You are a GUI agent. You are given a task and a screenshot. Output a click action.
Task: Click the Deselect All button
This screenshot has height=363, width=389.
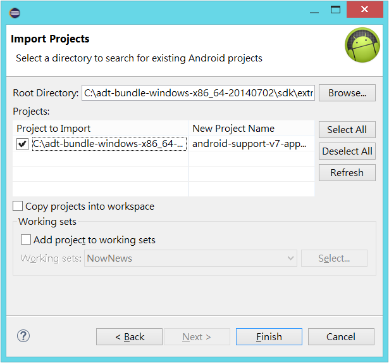[x=347, y=151]
